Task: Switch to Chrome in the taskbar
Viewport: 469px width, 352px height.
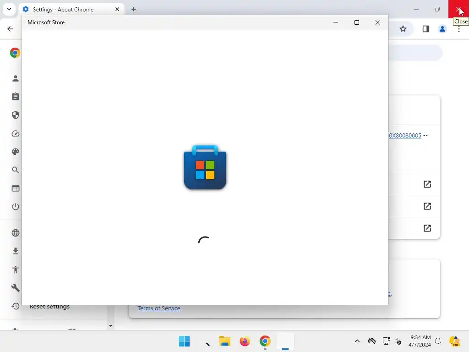Action: point(265,341)
